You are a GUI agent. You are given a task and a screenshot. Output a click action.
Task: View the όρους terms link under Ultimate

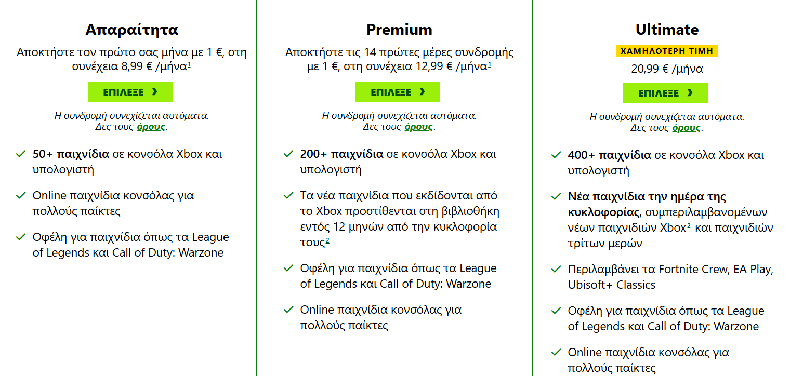tap(686, 128)
